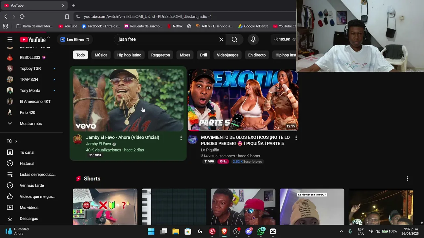Viewport: 424px width, 238px height.
Task: Clear the search box with the X
Action: (x=221, y=39)
